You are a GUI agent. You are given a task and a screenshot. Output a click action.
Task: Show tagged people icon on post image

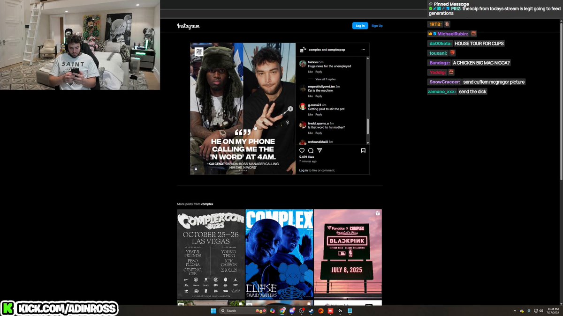point(196,169)
